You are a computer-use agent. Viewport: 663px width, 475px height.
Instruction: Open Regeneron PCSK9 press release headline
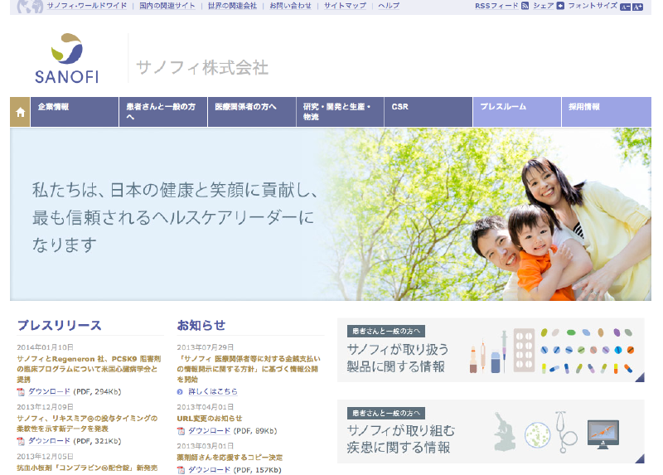coord(89,369)
